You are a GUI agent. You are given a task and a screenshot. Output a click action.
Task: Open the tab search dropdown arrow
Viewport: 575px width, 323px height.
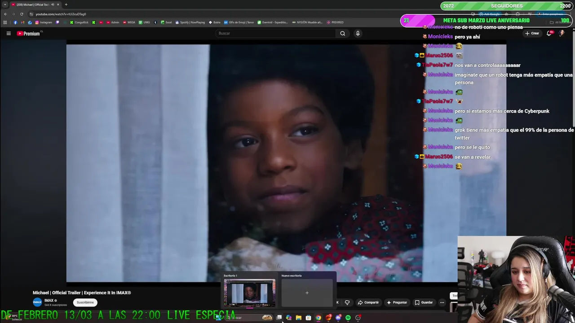(x=5, y=4)
